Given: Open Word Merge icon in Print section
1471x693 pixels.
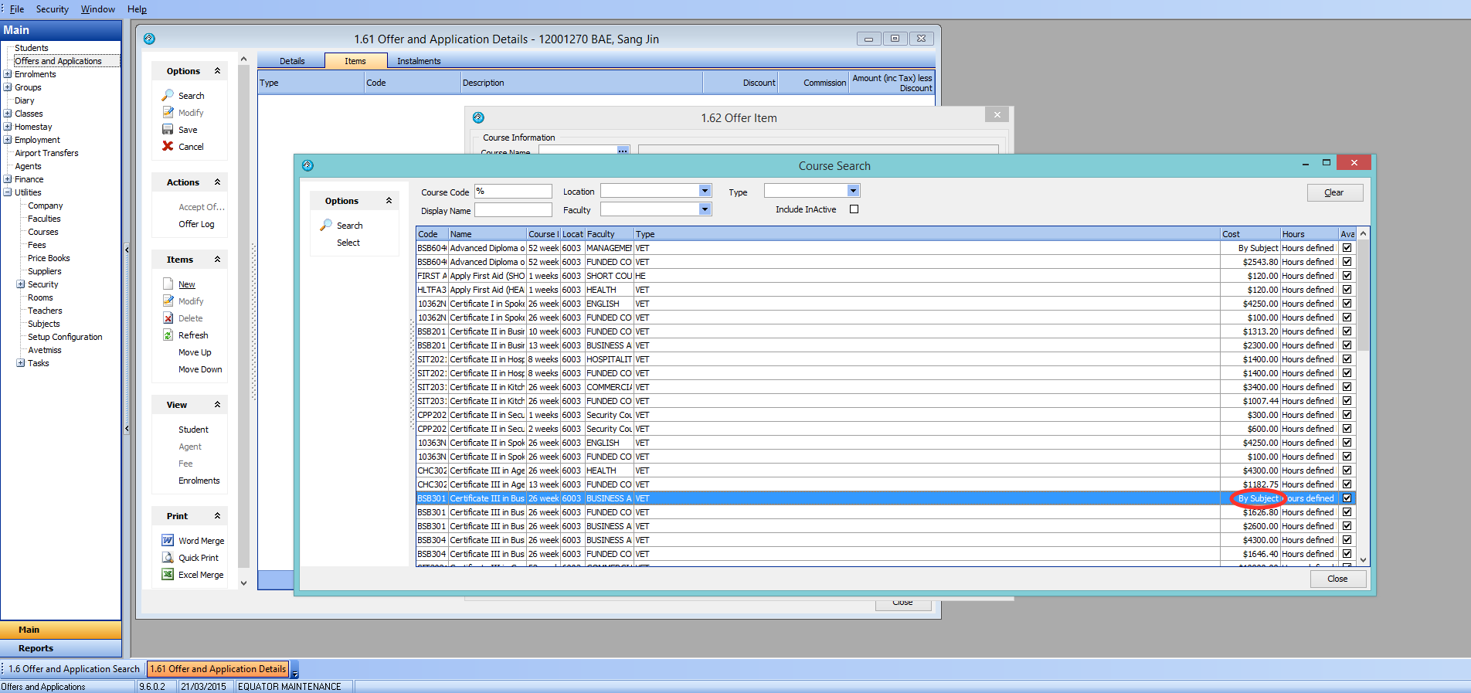Looking at the screenshot, I should click(x=168, y=540).
